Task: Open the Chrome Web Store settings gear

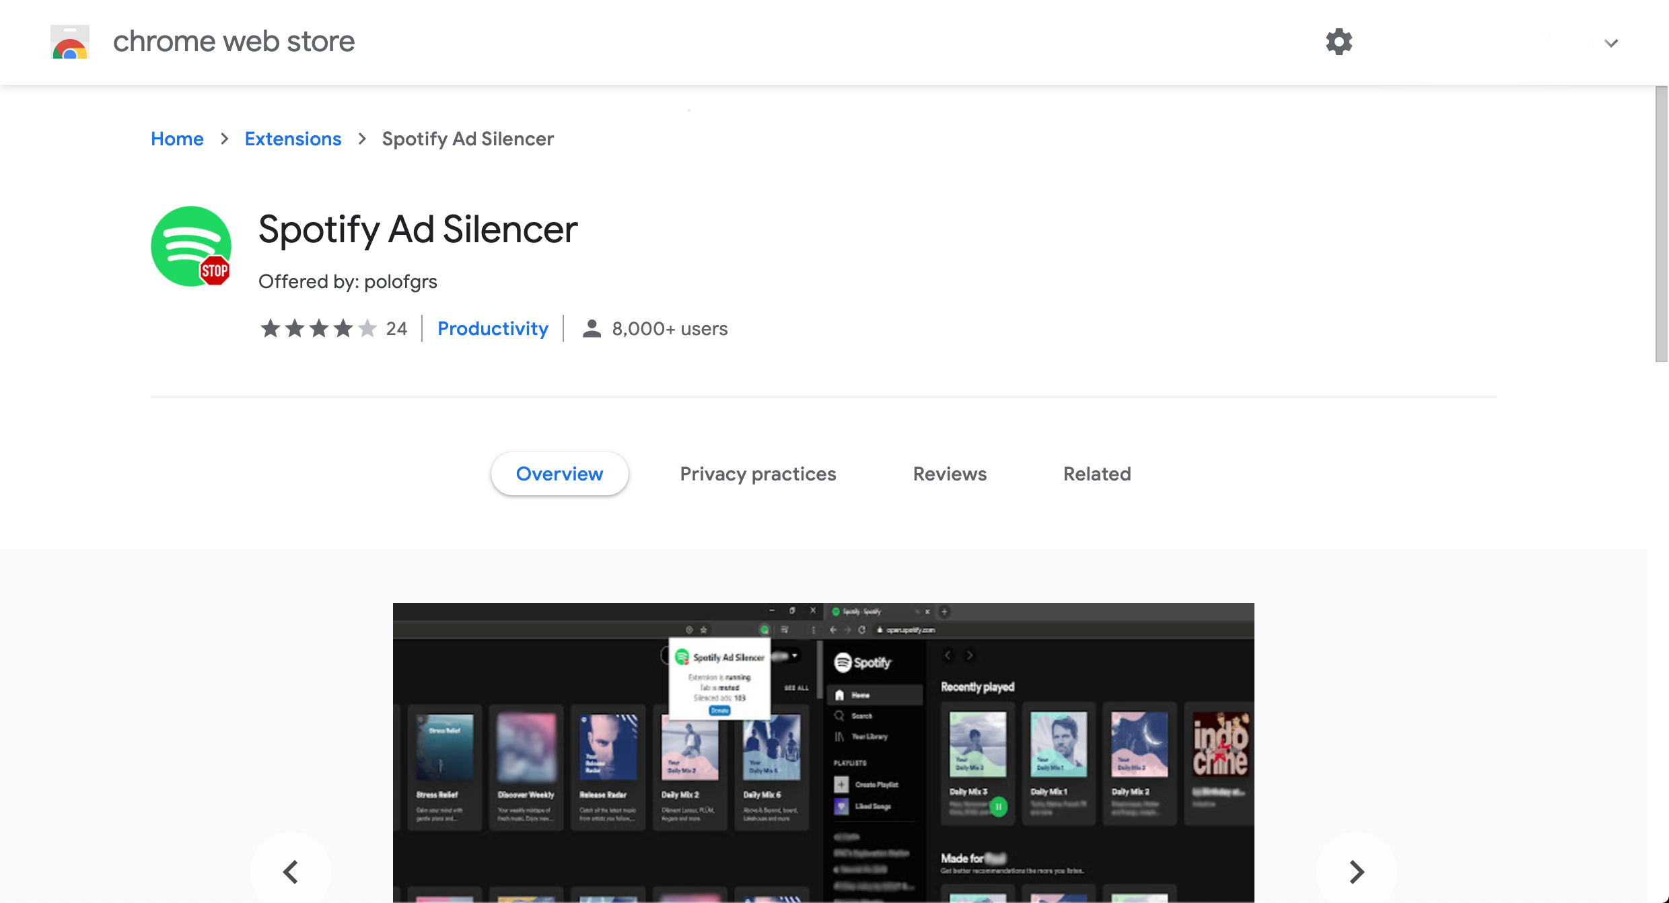Action: click(x=1339, y=42)
